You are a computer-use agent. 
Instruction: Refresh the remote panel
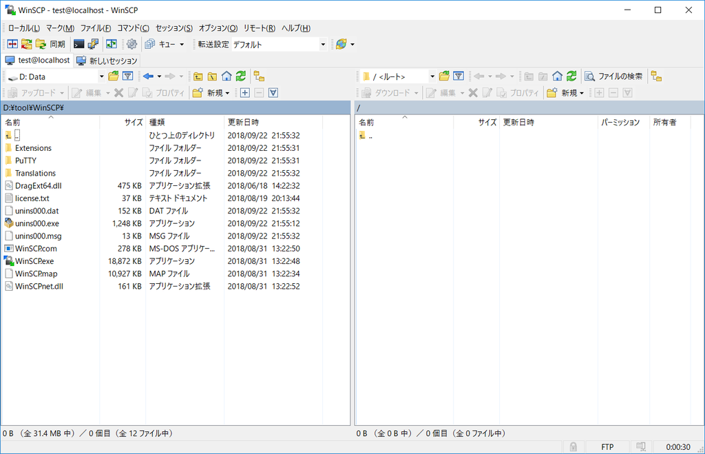point(572,76)
